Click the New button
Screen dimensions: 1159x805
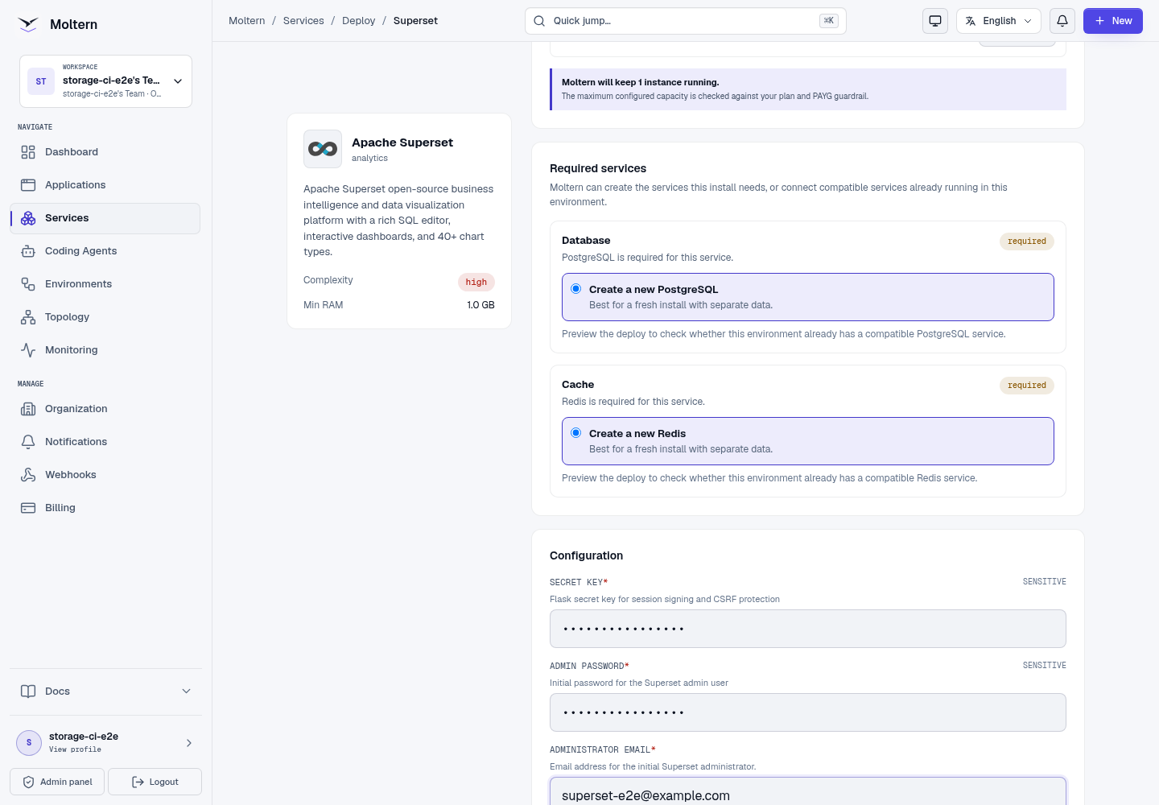(x=1113, y=21)
